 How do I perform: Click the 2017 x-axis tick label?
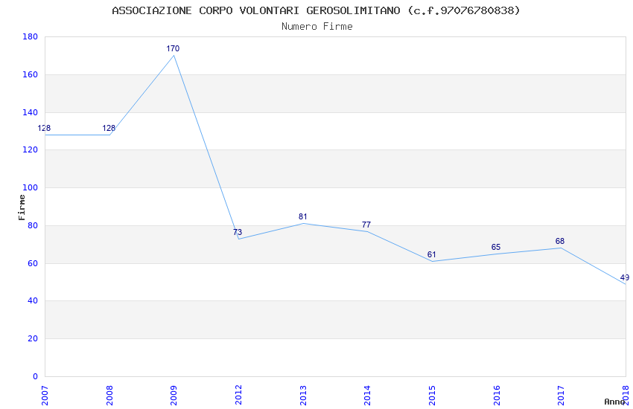561,396
